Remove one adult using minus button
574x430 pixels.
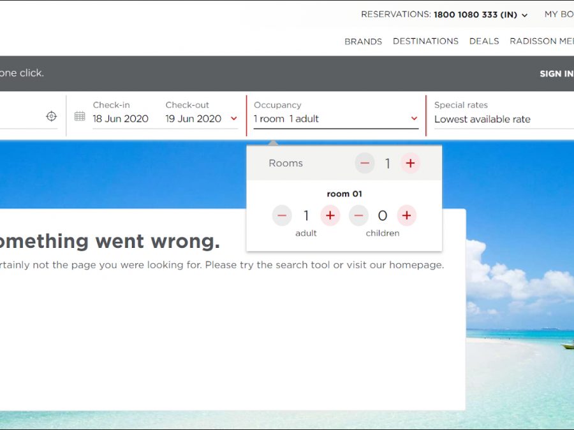(282, 216)
